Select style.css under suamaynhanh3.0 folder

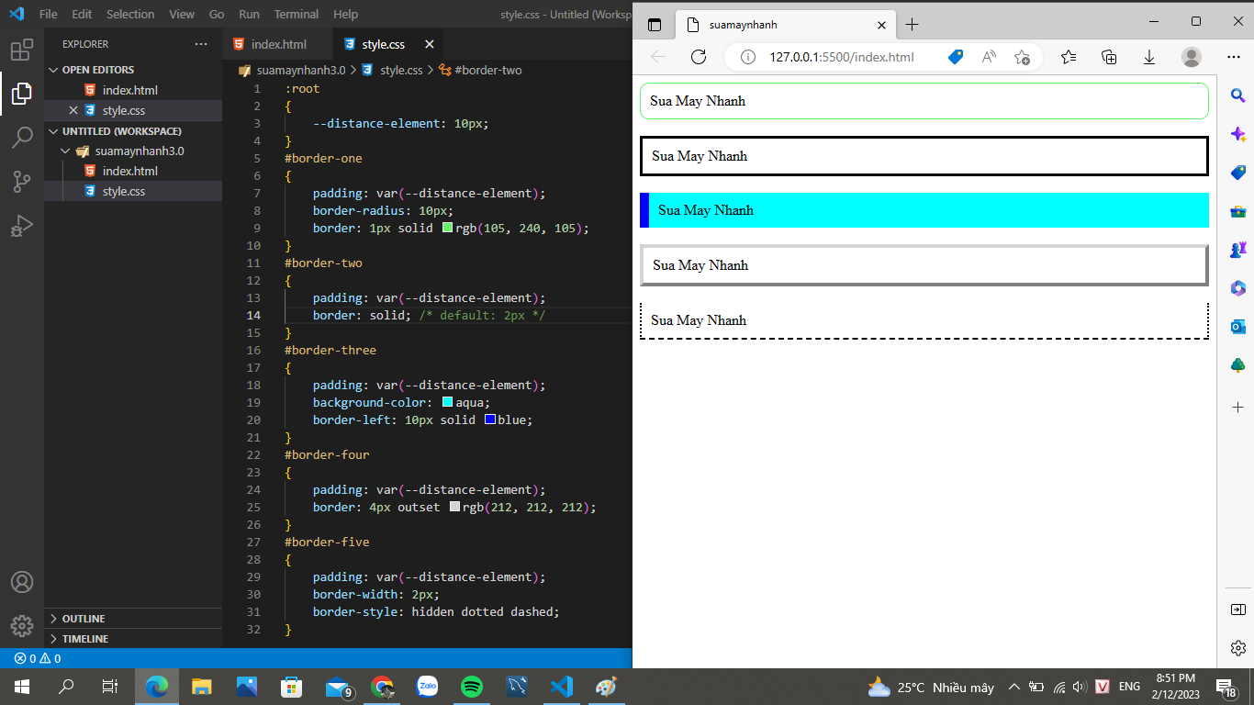tap(133, 192)
